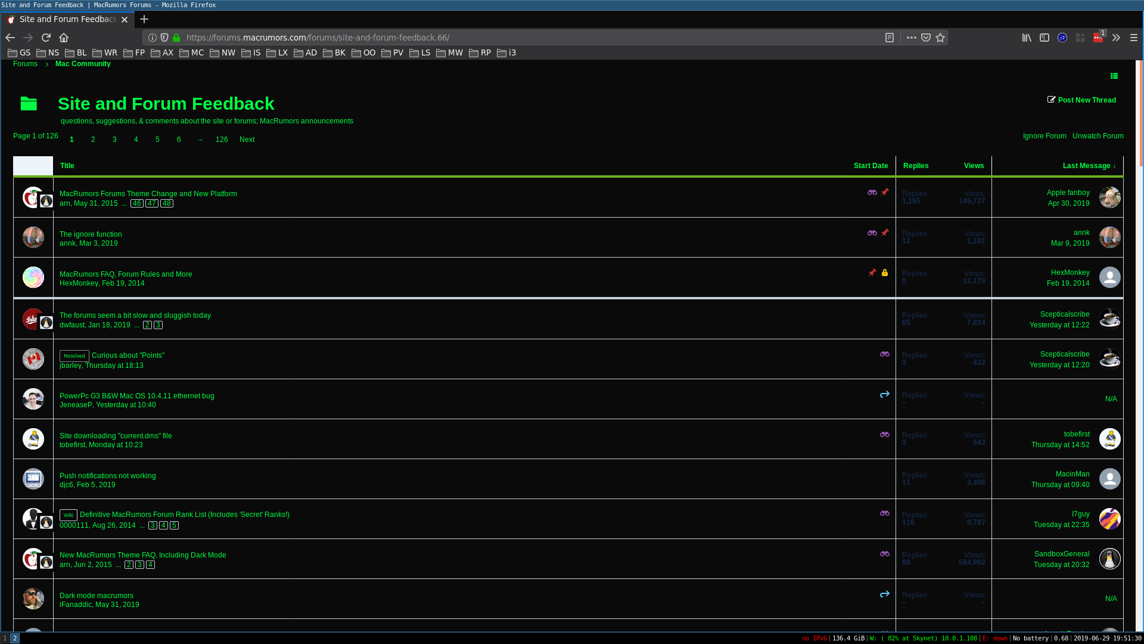This screenshot has height=644, width=1144.
Task: Toggle Unwatch Forum
Action: [x=1098, y=136]
